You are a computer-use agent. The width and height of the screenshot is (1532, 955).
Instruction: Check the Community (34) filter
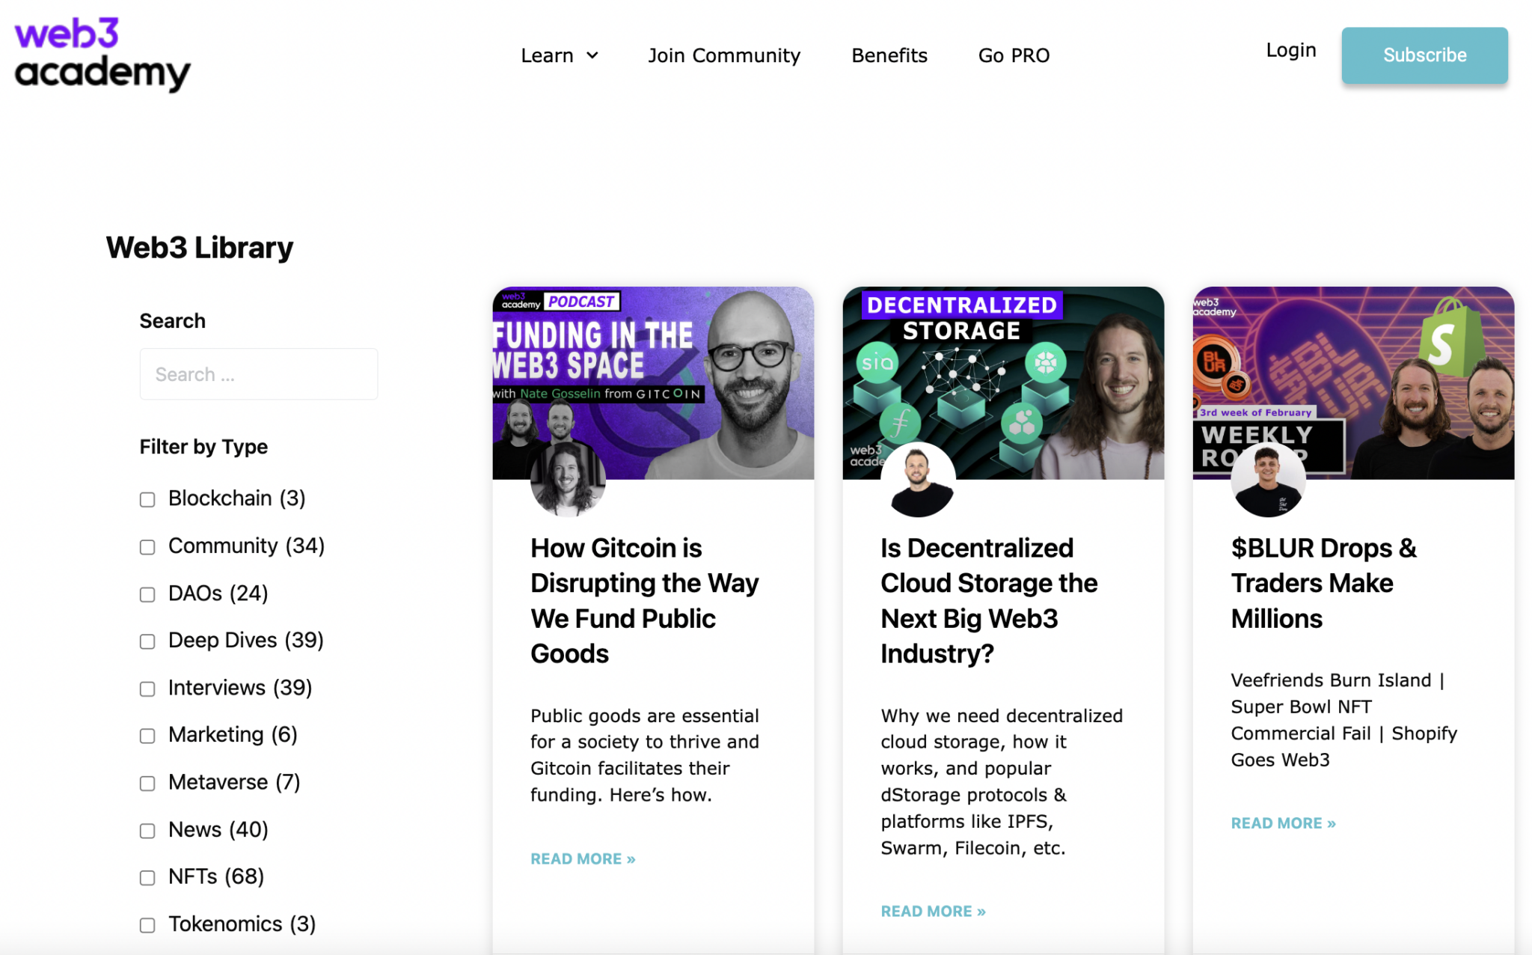coord(147,547)
